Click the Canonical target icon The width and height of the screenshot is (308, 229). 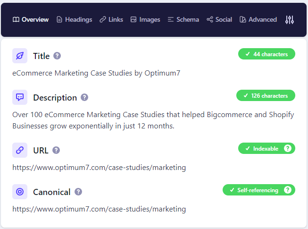(x=20, y=192)
